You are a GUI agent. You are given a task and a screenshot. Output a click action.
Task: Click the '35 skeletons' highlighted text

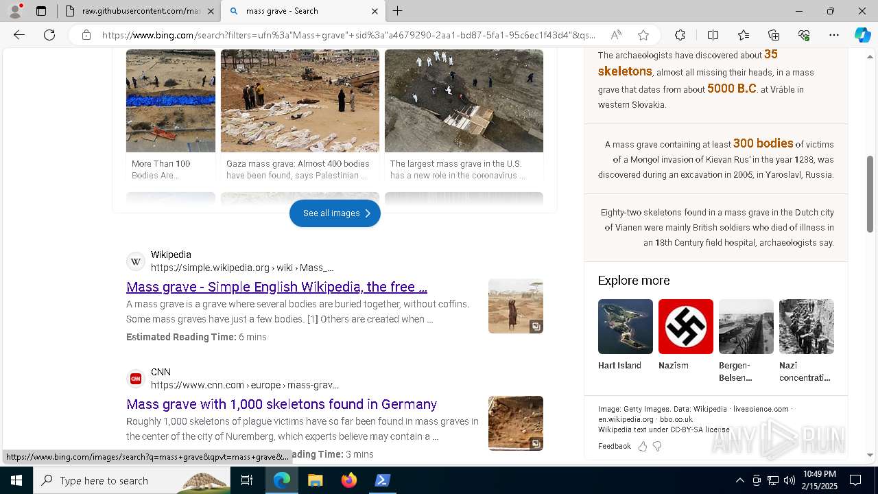688,62
